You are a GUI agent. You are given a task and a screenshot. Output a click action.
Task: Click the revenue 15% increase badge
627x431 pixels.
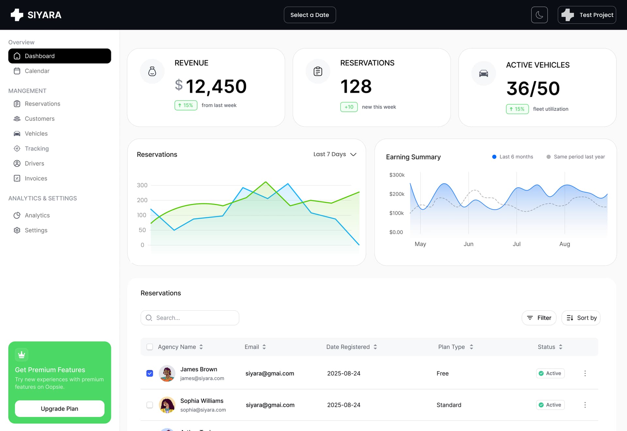(186, 105)
